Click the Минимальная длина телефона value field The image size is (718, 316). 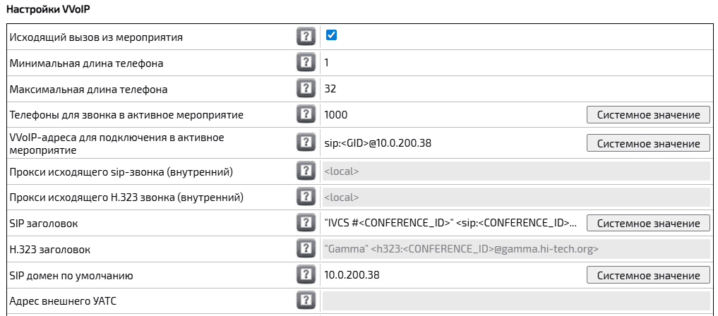tap(516, 63)
